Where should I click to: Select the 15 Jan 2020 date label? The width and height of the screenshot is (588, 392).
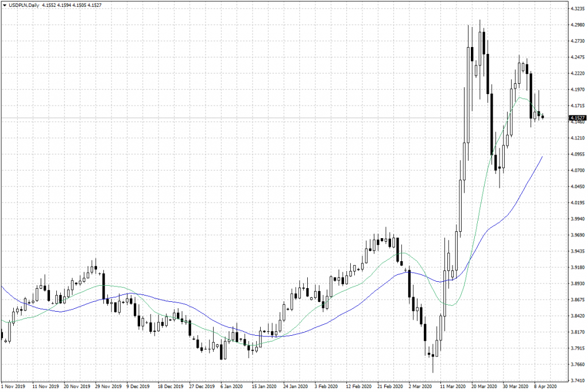pyautogui.click(x=265, y=386)
